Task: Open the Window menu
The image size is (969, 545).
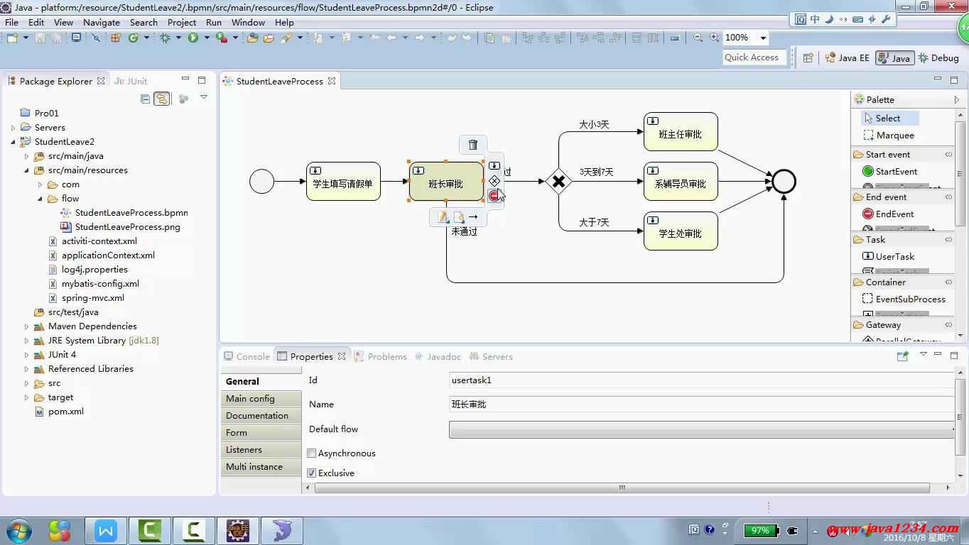Action: pyautogui.click(x=248, y=22)
